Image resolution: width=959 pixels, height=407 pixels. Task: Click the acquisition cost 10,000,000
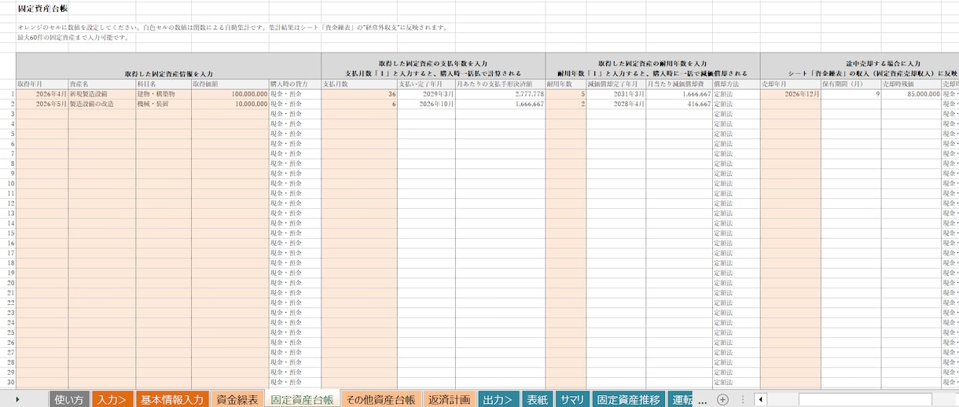(230, 104)
